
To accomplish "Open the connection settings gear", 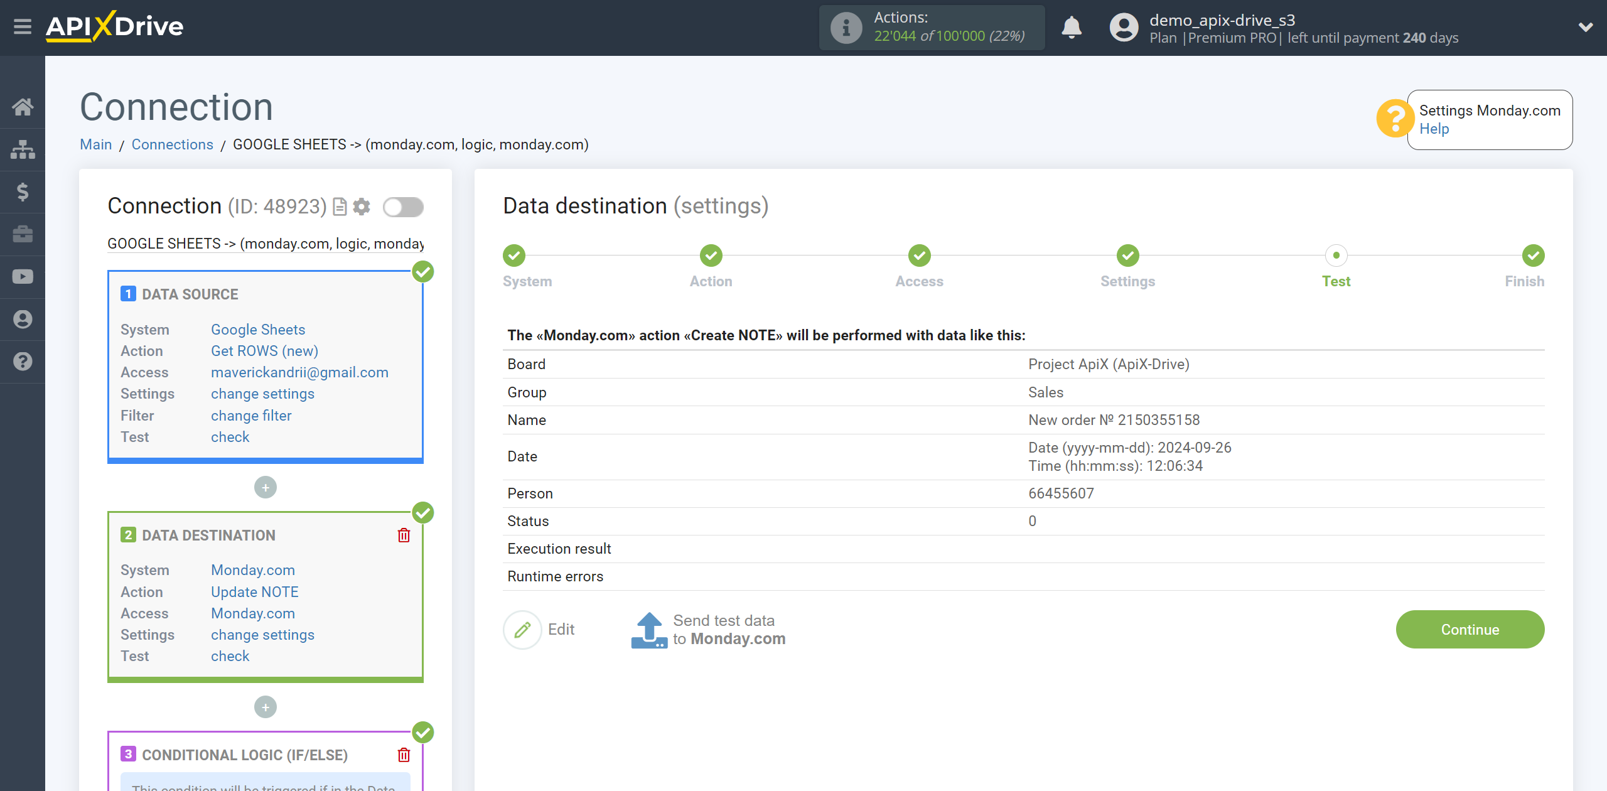I will point(362,207).
